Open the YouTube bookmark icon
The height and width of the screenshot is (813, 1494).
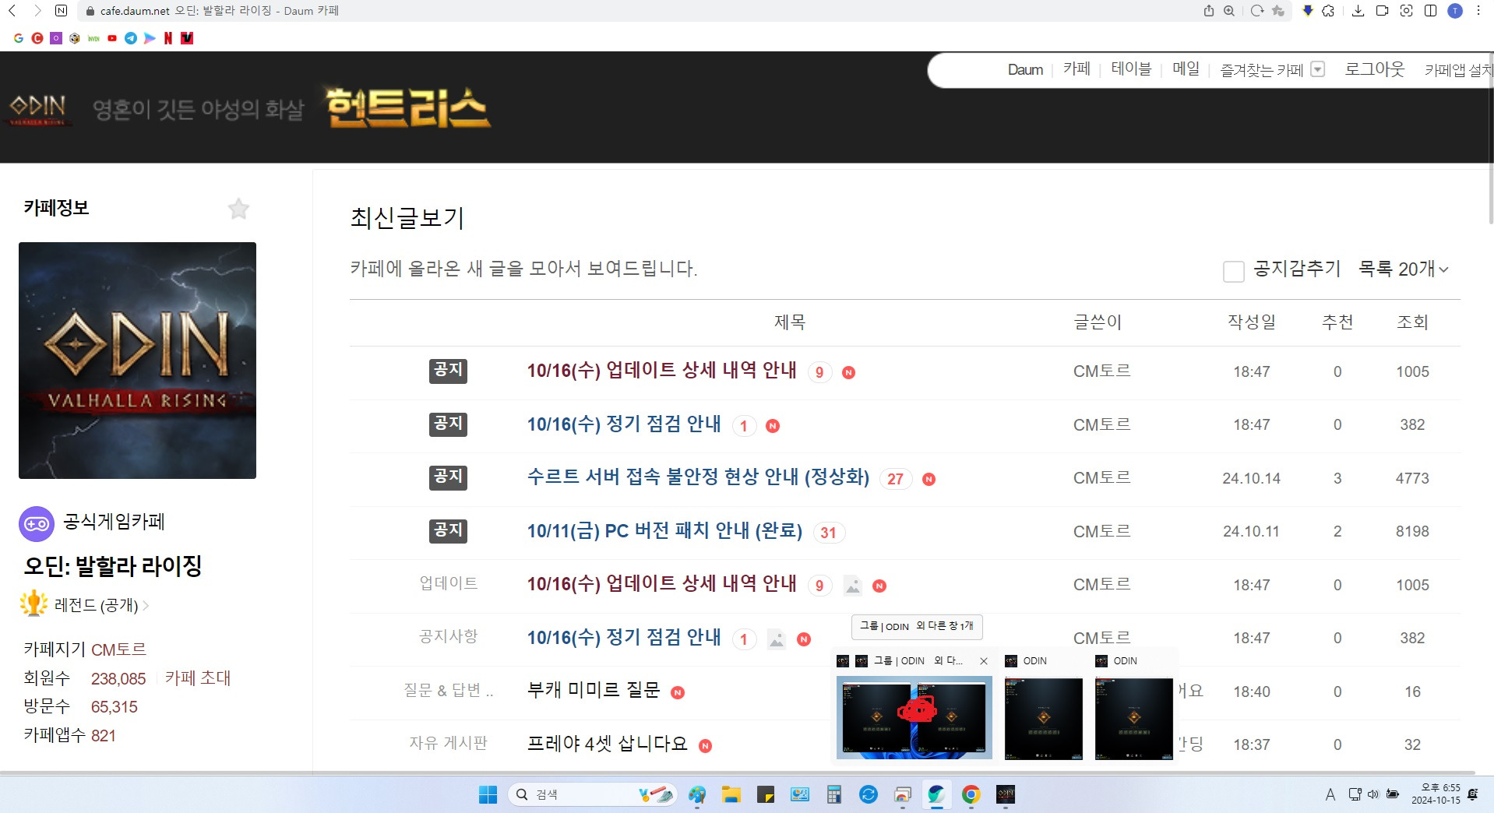tap(112, 38)
